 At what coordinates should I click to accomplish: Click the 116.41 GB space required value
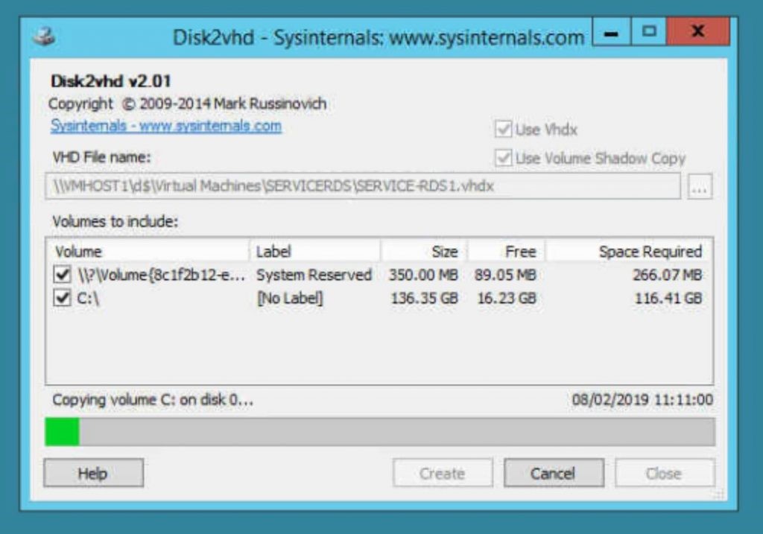pyautogui.click(x=668, y=298)
